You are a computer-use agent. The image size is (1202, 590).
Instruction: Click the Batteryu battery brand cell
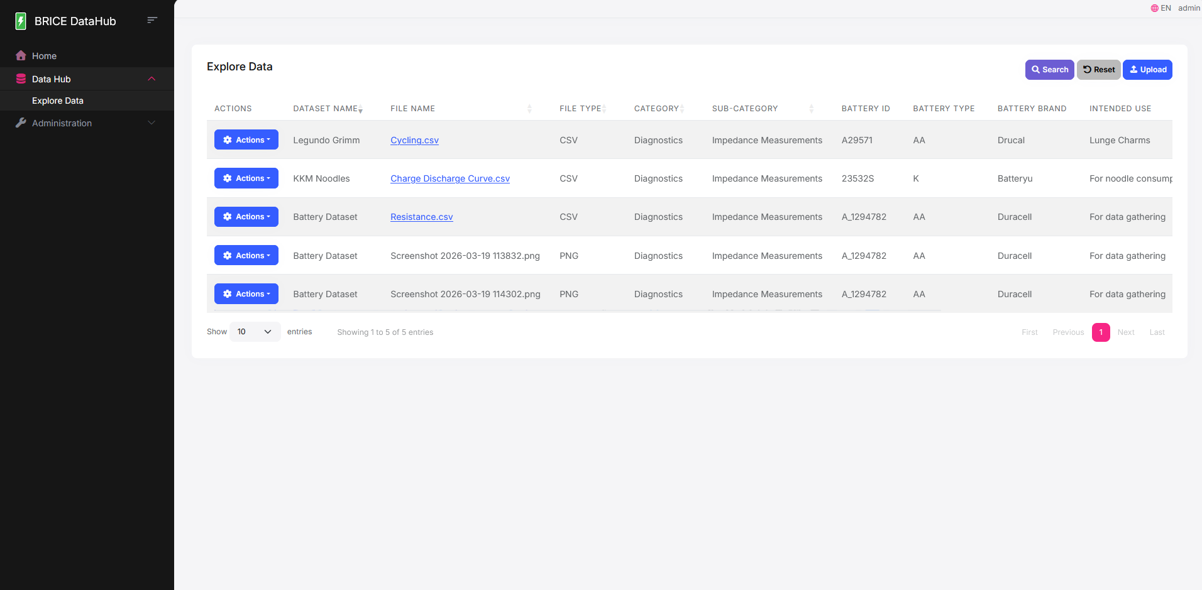(x=1015, y=178)
